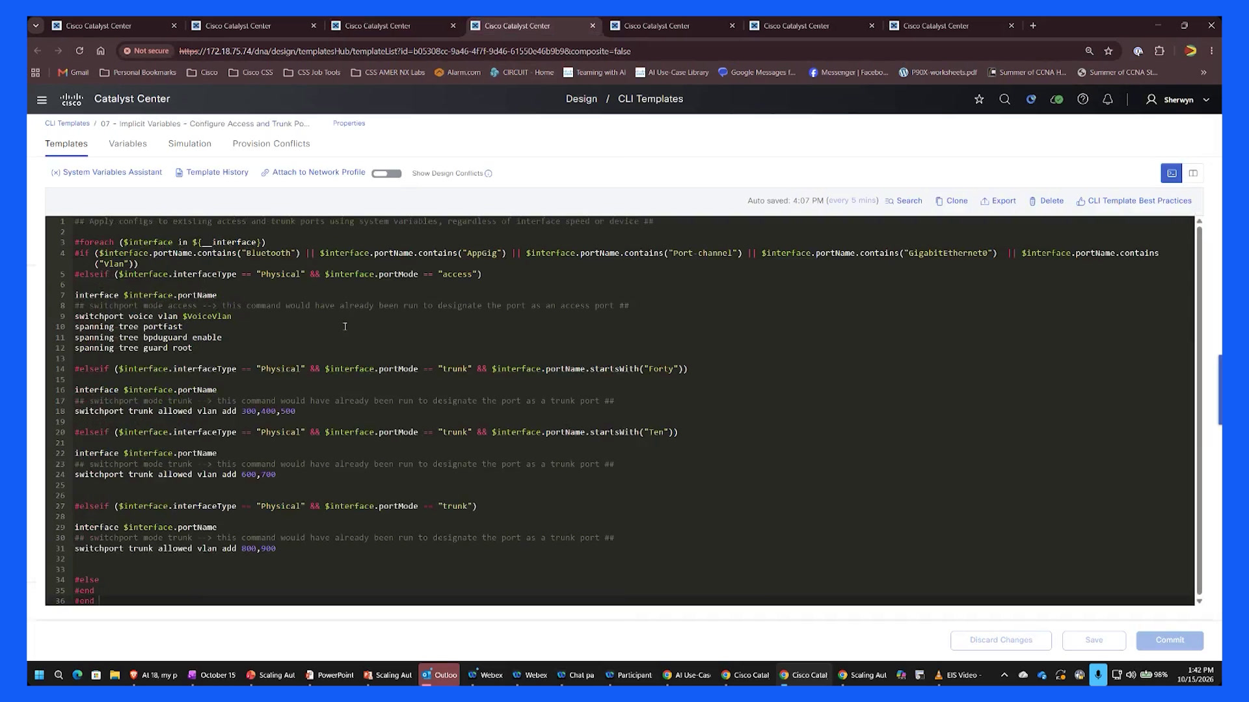Switch to the split panel view icon

[1193, 173]
